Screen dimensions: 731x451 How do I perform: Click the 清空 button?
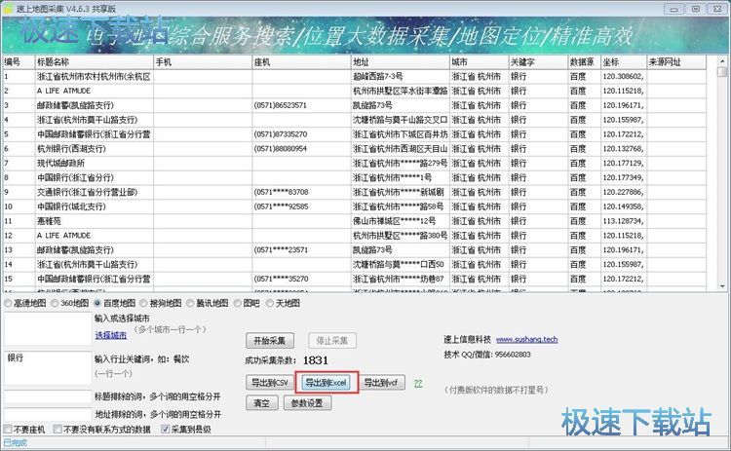coord(261,403)
